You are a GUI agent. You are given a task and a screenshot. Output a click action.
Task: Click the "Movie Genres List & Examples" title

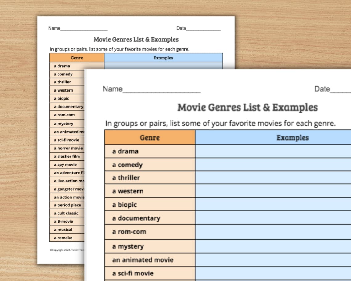pyautogui.click(x=247, y=107)
